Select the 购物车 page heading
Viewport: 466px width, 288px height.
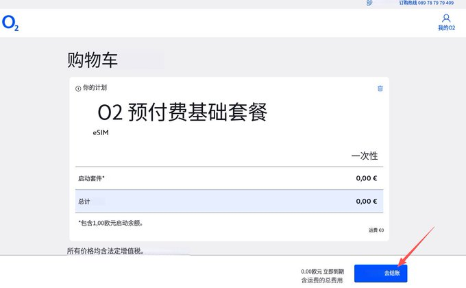click(93, 60)
